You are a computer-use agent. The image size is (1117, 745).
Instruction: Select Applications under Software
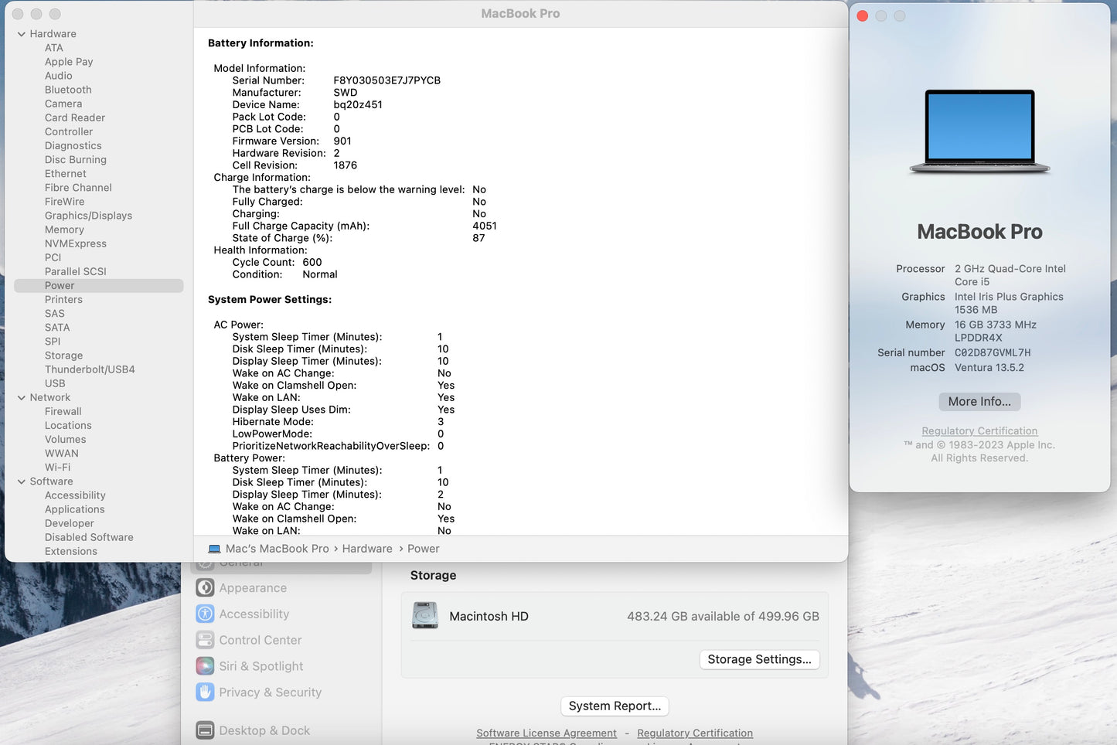click(x=74, y=509)
